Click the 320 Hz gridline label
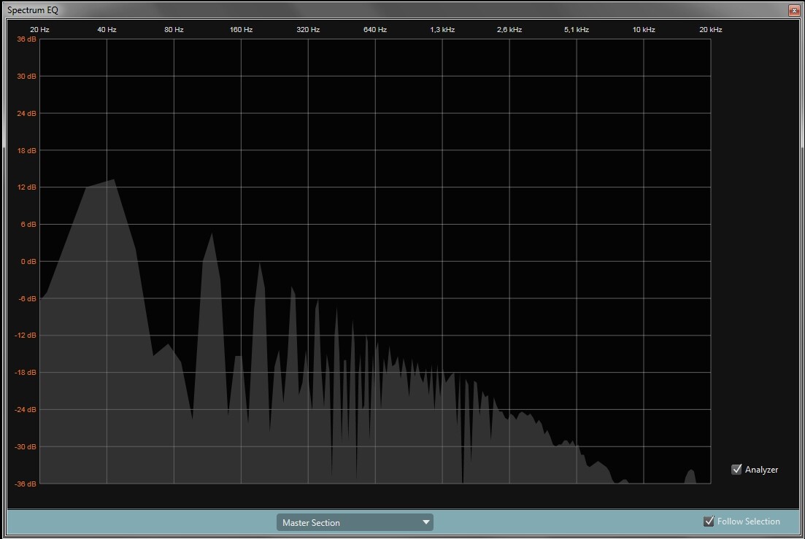This screenshot has width=805, height=539. 307,29
